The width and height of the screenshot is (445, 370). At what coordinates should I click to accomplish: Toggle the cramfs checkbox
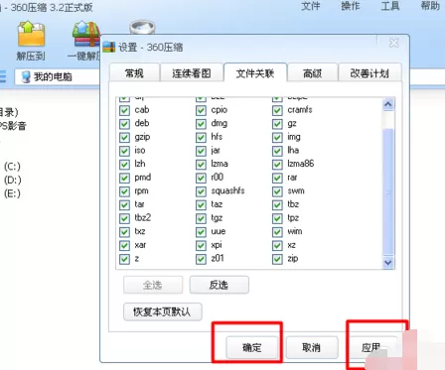[277, 110]
